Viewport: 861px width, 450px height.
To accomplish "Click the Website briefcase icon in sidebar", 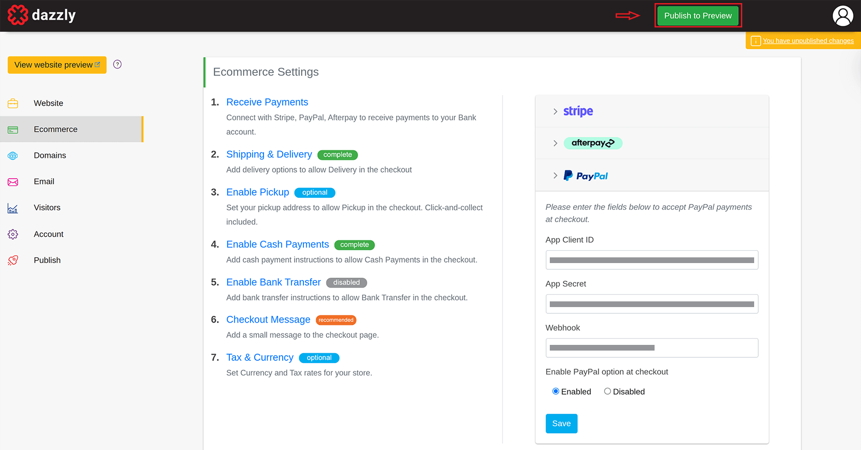I will pos(13,104).
